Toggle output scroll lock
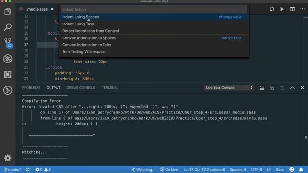The width and height of the screenshot is (308, 173). tap(272, 87)
